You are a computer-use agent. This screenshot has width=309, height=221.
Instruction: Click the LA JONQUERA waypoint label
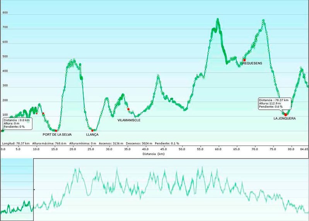(x=284, y=119)
